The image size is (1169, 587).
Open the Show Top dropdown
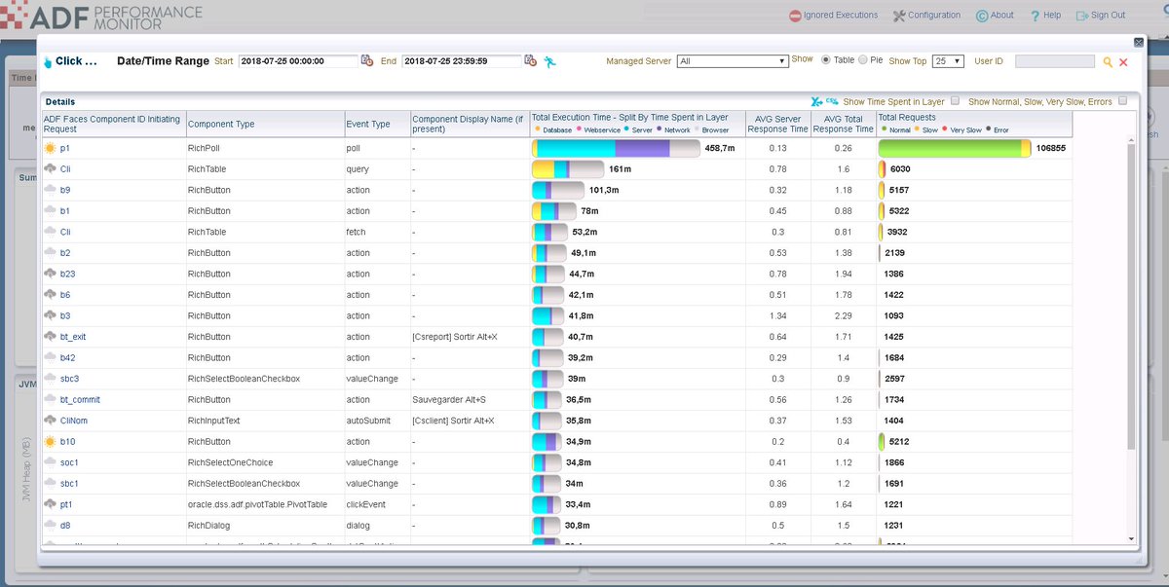(948, 61)
